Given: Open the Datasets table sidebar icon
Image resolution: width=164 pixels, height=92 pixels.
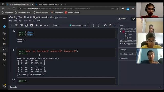Looking at the screenshot, I should (4, 44).
